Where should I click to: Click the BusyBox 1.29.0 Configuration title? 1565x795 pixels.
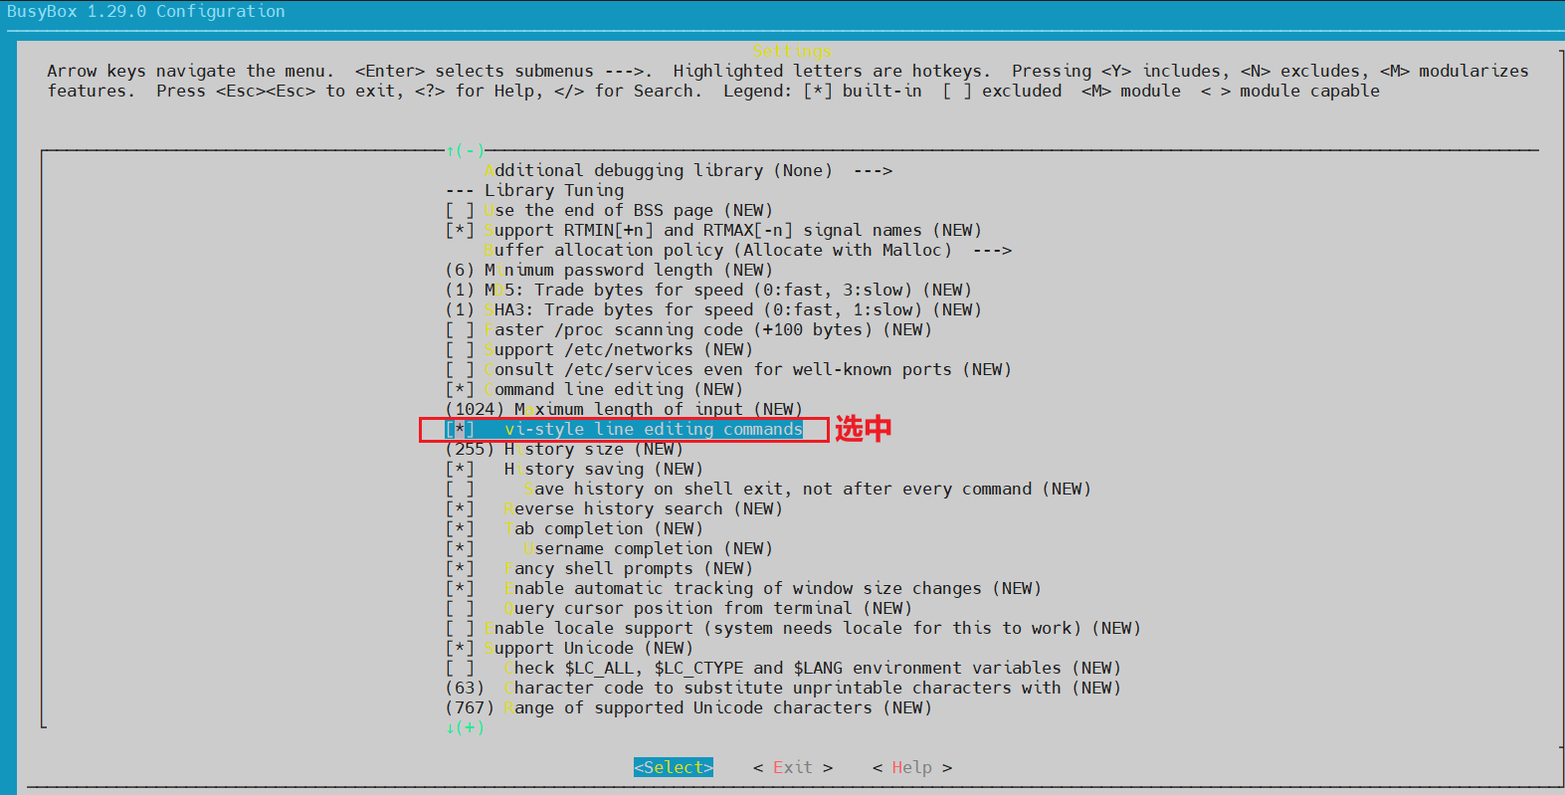146,11
